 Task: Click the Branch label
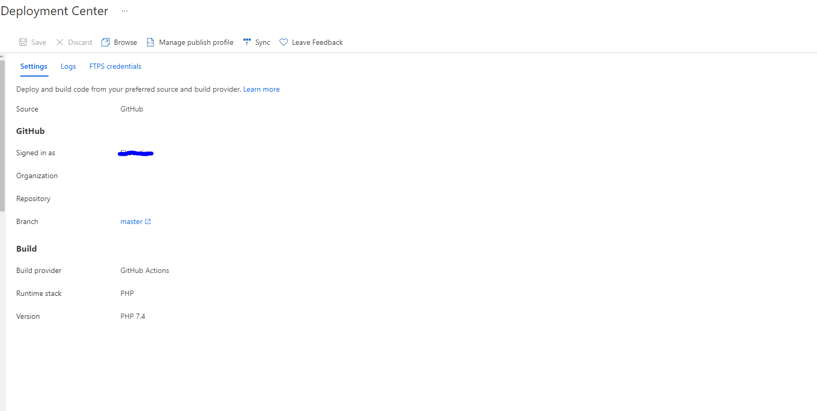(x=27, y=221)
